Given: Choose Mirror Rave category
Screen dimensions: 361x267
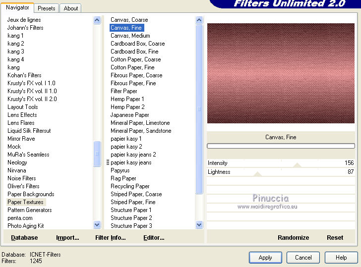Looking at the screenshot, I should pos(21,139).
